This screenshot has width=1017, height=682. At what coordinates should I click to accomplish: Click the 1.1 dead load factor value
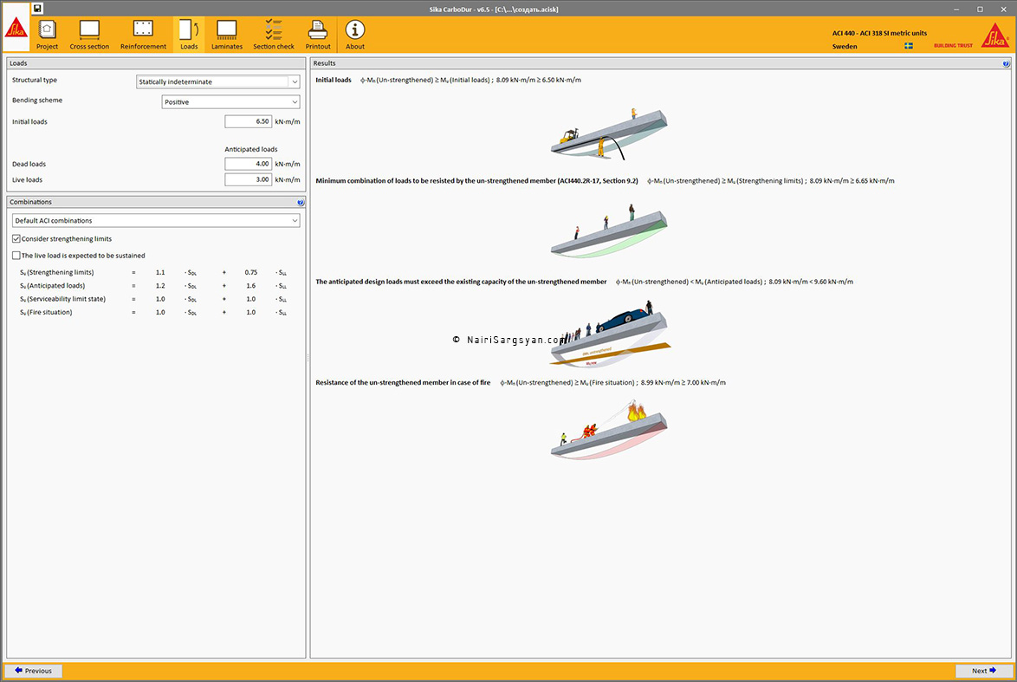click(x=160, y=273)
